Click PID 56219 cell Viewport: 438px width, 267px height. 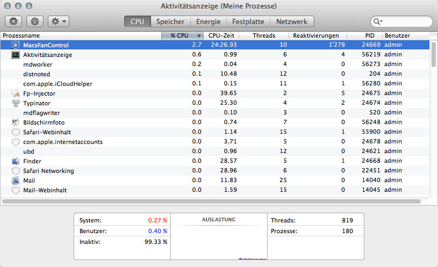[371, 54]
